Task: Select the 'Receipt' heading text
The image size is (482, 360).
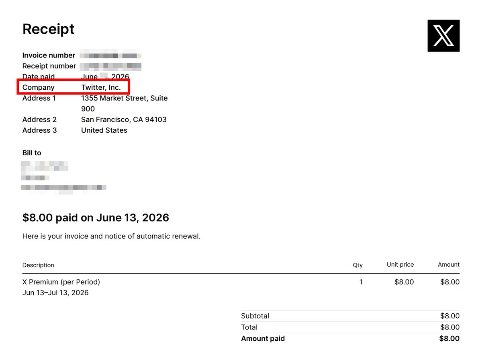Action: tap(48, 29)
